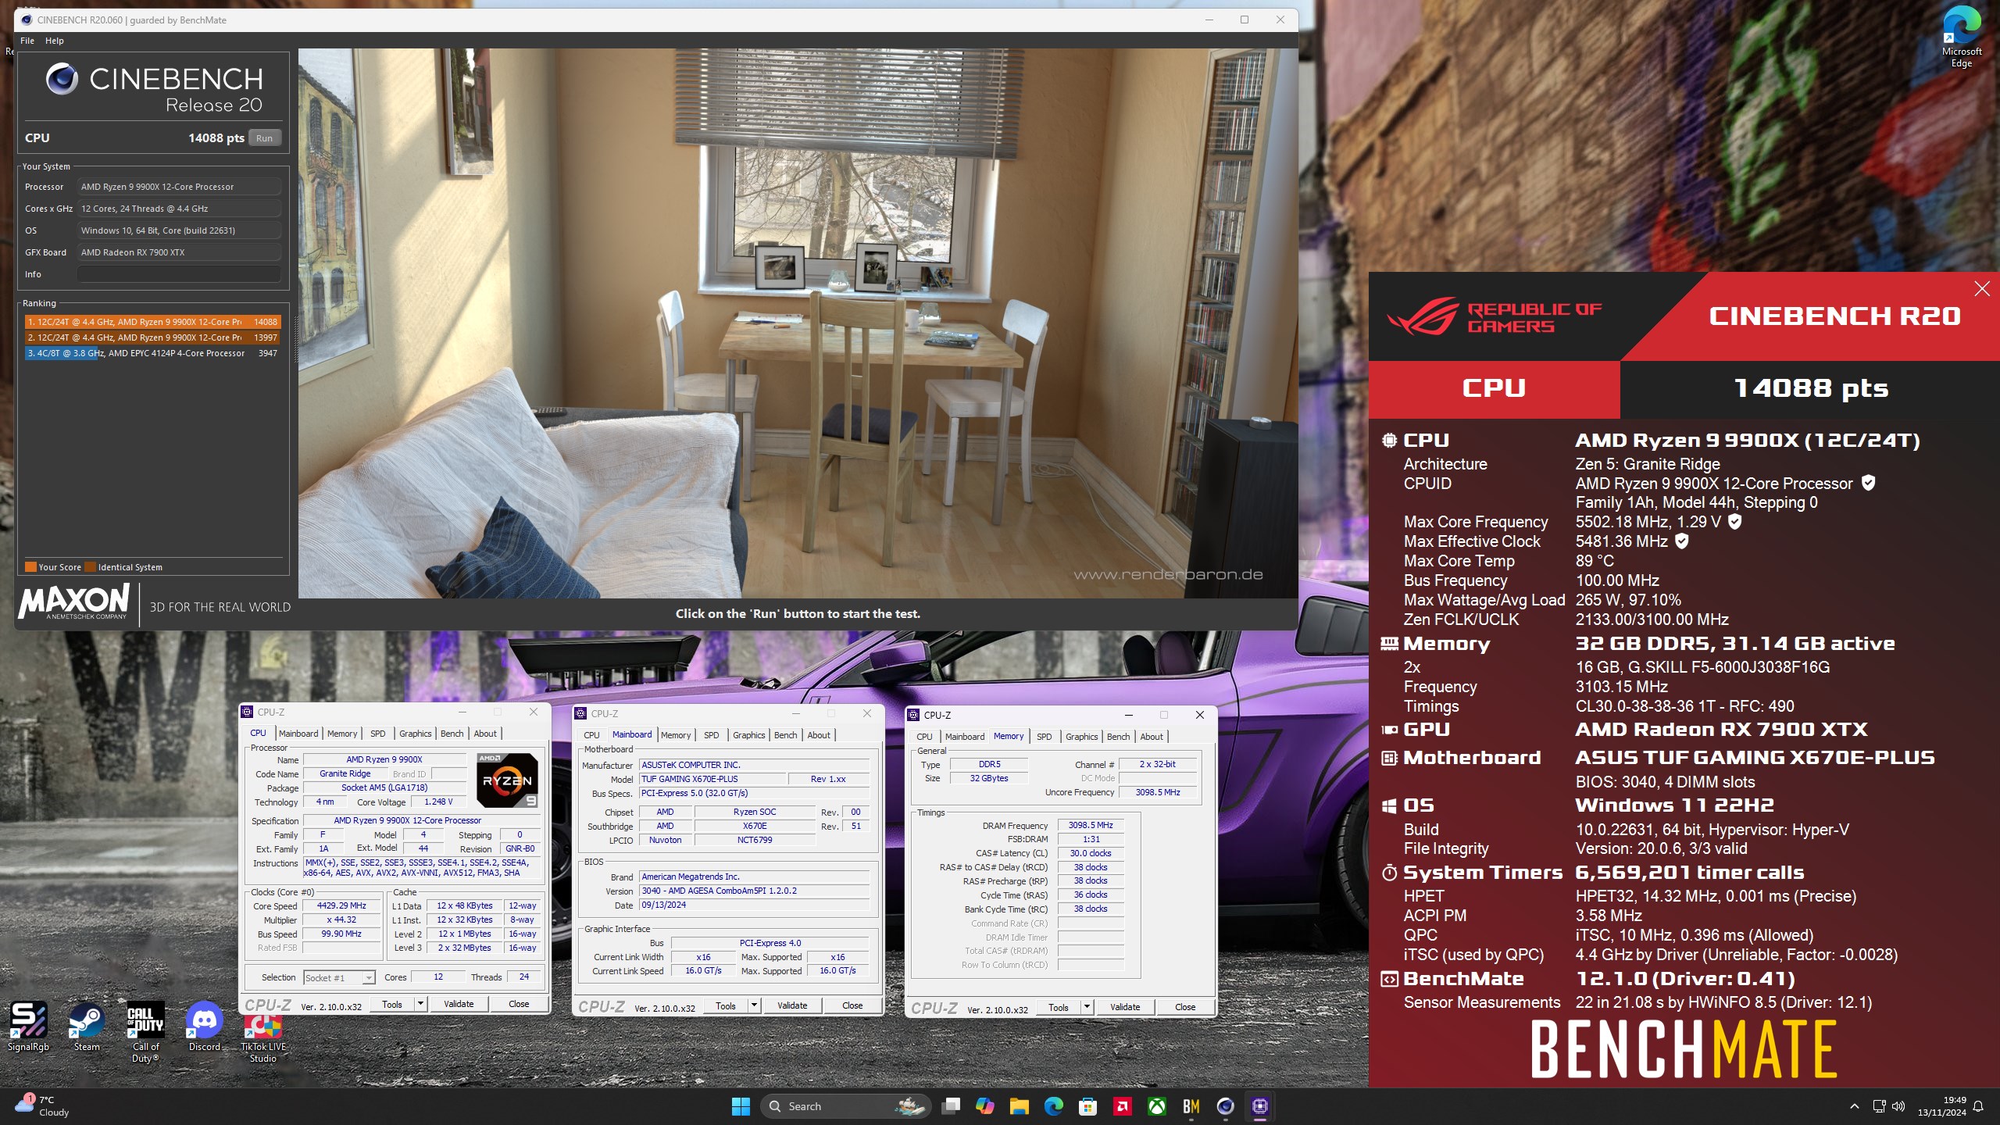Open Memory tab in middle CPU-Z window
Screen dimensions: 2000x1125
[676, 735]
